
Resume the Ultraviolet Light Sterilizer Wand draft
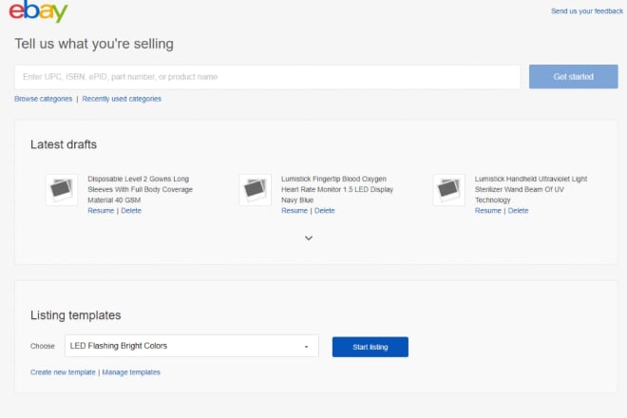click(488, 210)
